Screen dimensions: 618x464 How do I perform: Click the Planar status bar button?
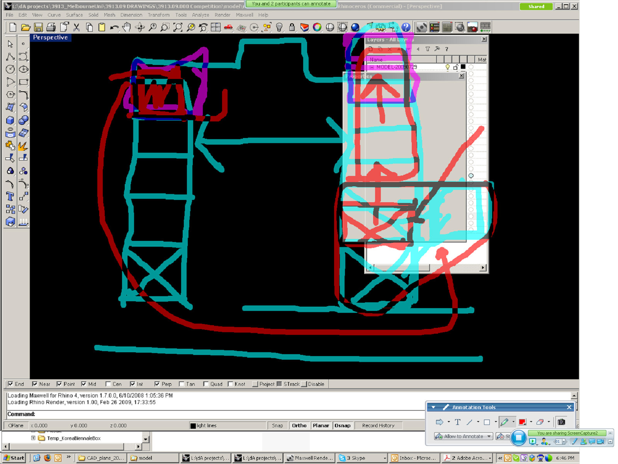pyautogui.click(x=321, y=425)
